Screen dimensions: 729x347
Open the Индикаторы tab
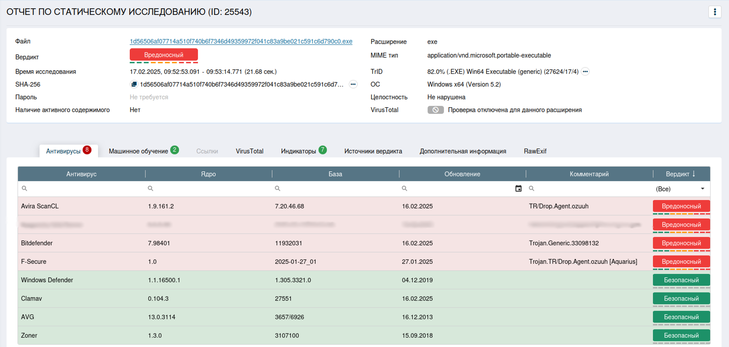[299, 151]
